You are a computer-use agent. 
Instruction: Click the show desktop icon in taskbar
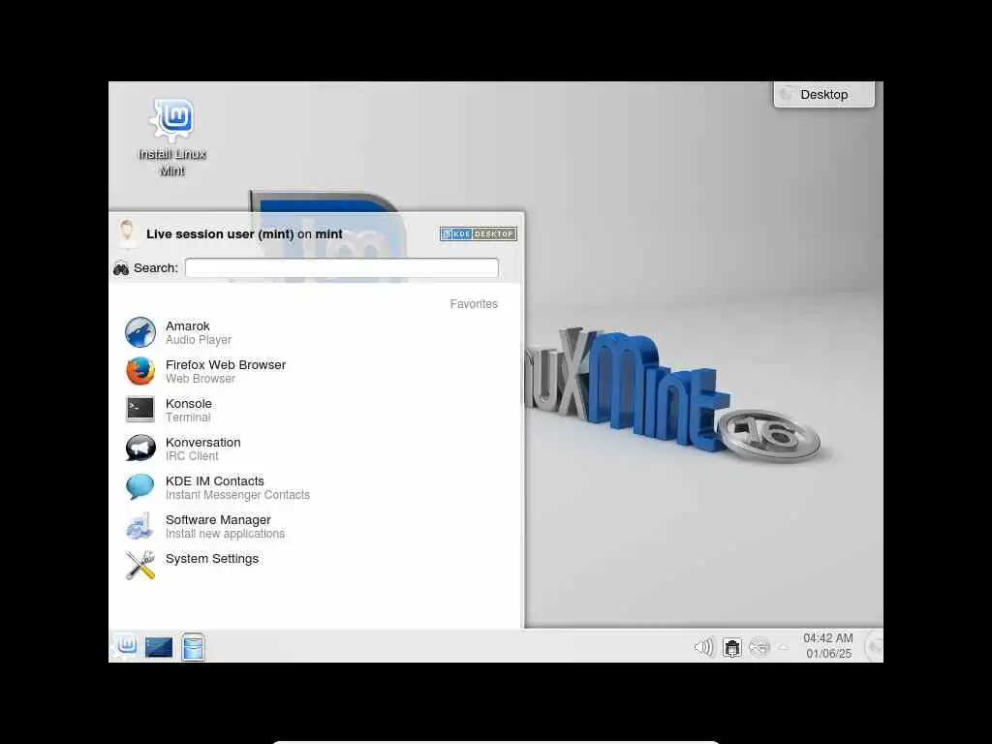tap(159, 646)
